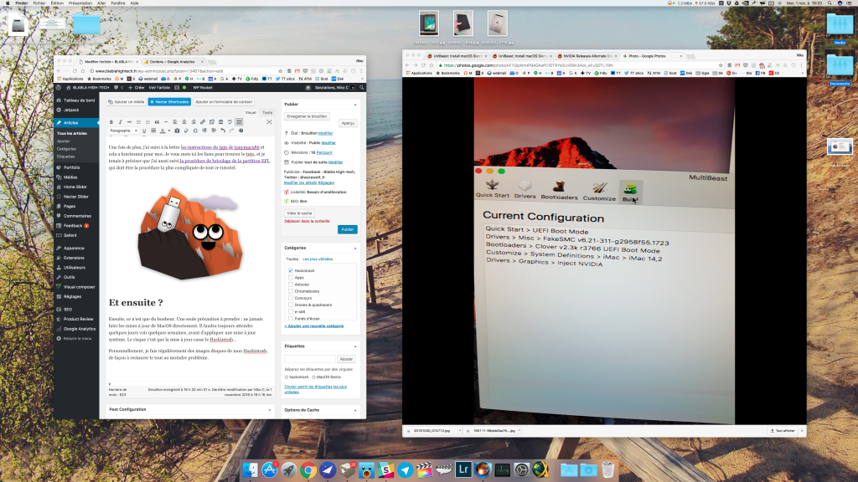Underline selected text in editor
Image resolution: width=858 pixels, height=482 pixels.
pos(144,131)
